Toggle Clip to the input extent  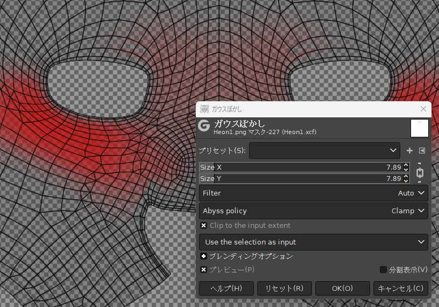point(203,226)
